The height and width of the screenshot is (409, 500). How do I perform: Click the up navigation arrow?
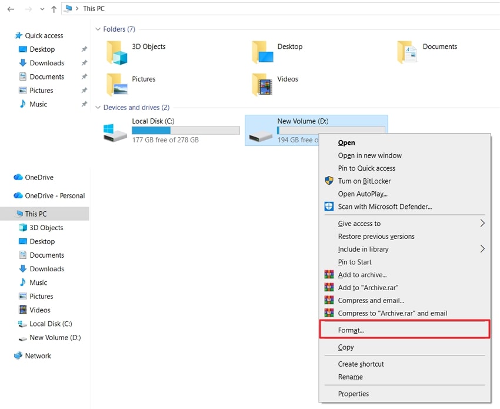click(x=54, y=9)
